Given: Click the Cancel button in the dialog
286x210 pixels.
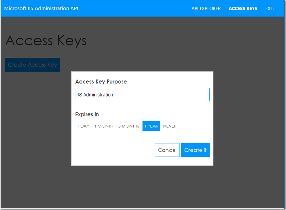Looking at the screenshot, I should coord(167,150).
